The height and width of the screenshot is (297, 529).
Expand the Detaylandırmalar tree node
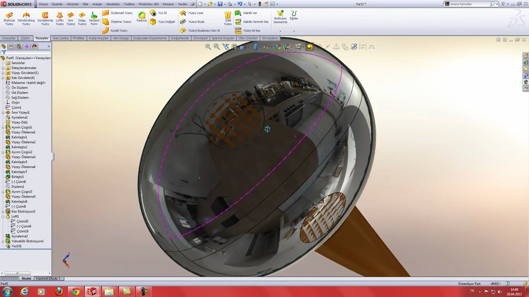(x=3, y=68)
